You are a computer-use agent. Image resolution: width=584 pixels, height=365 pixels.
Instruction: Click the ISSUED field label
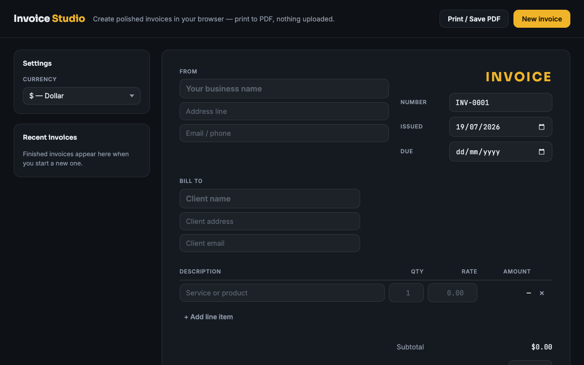[411, 127]
